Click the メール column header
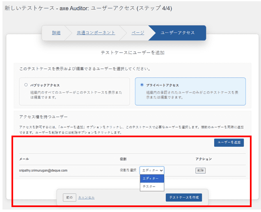 click(x=23, y=159)
